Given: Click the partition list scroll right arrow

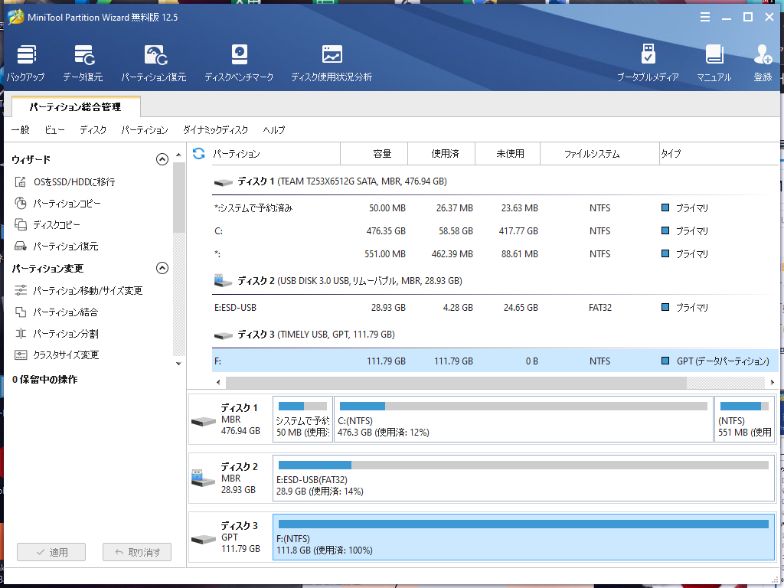Looking at the screenshot, I should (x=772, y=383).
